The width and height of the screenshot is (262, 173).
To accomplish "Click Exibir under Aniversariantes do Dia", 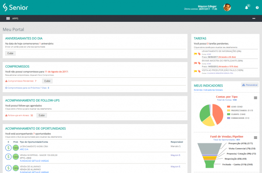I will click(10, 53).
